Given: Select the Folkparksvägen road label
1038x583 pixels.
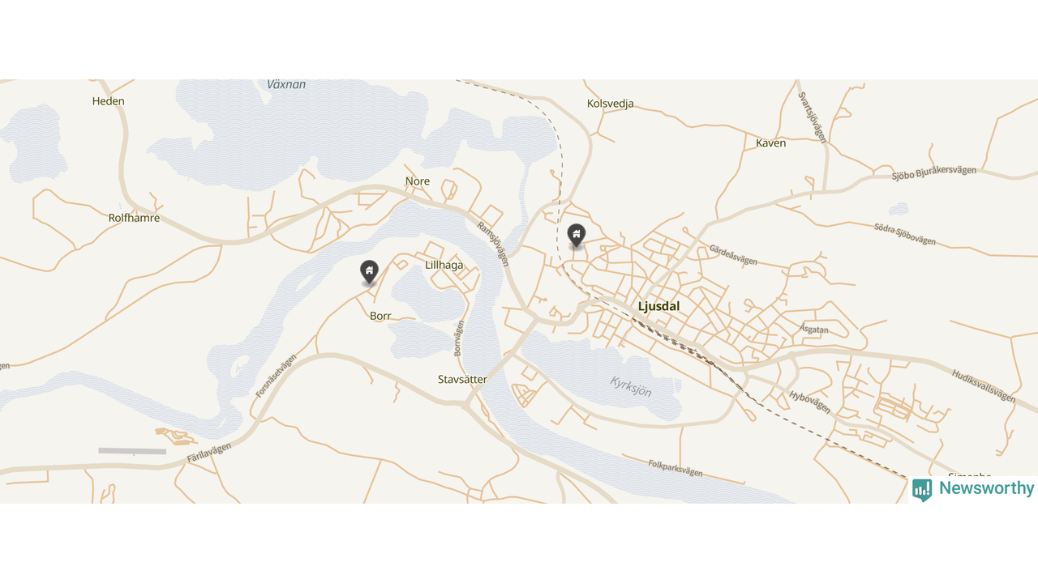Looking at the screenshot, I should pyautogui.click(x=676, y=468).
